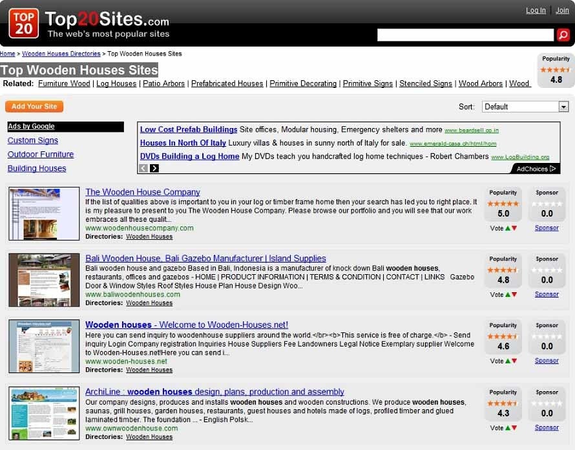Open Bali Wooden House Gazebo Manufacturer link
The image size is (575, 450).
(x=205, y=259)
